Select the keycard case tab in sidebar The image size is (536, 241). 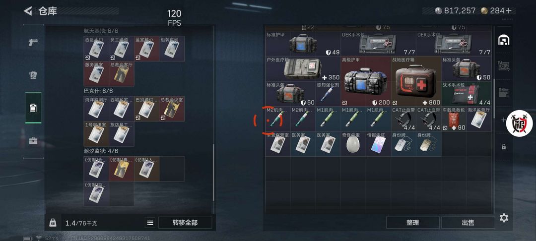click(33, 108)
